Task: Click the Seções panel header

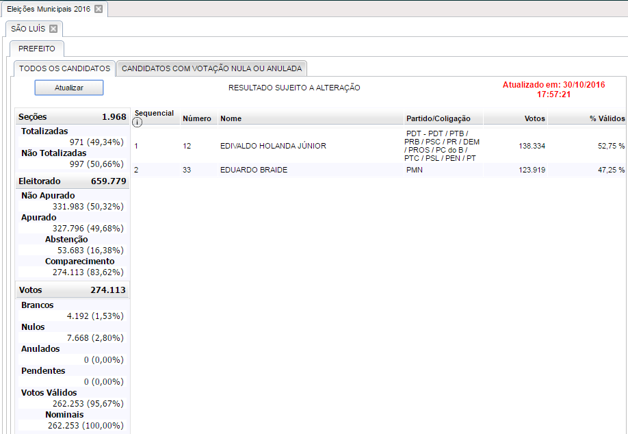Action: (72, 117)
